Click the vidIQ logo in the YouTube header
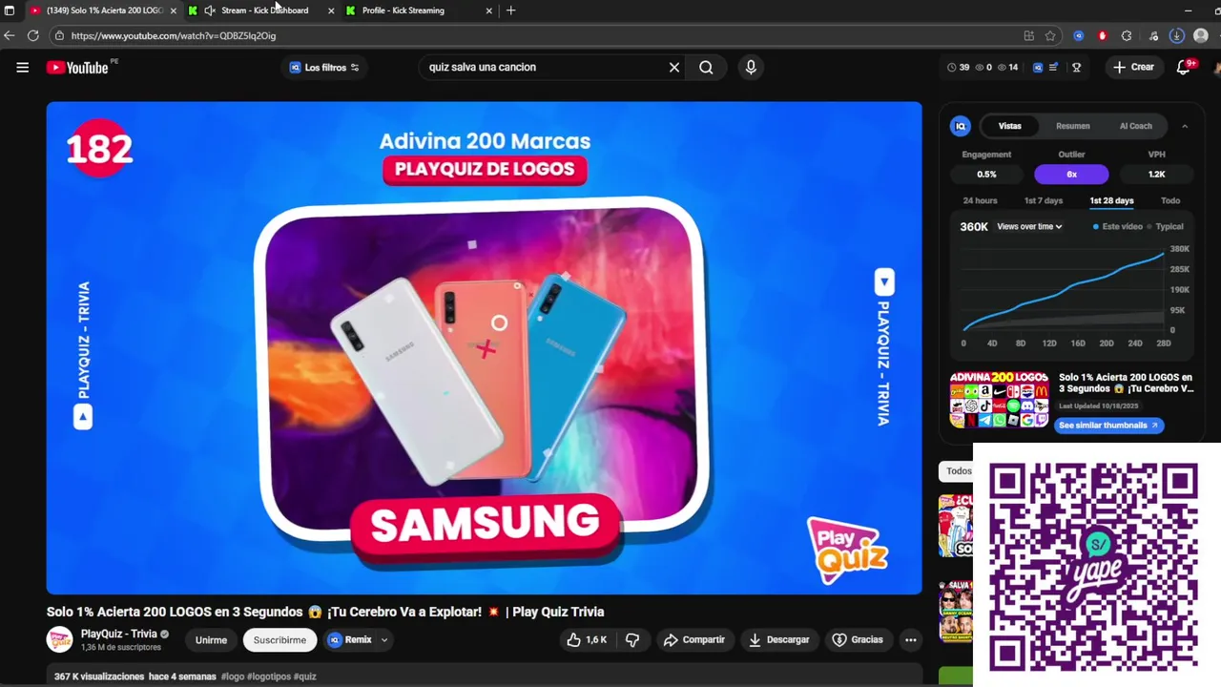1221x687 pixels. (x=1038, y=68)
